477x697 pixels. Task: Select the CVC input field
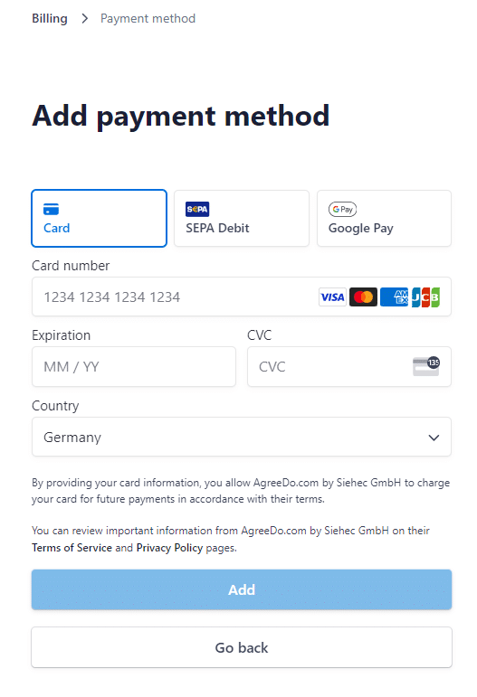349,367
